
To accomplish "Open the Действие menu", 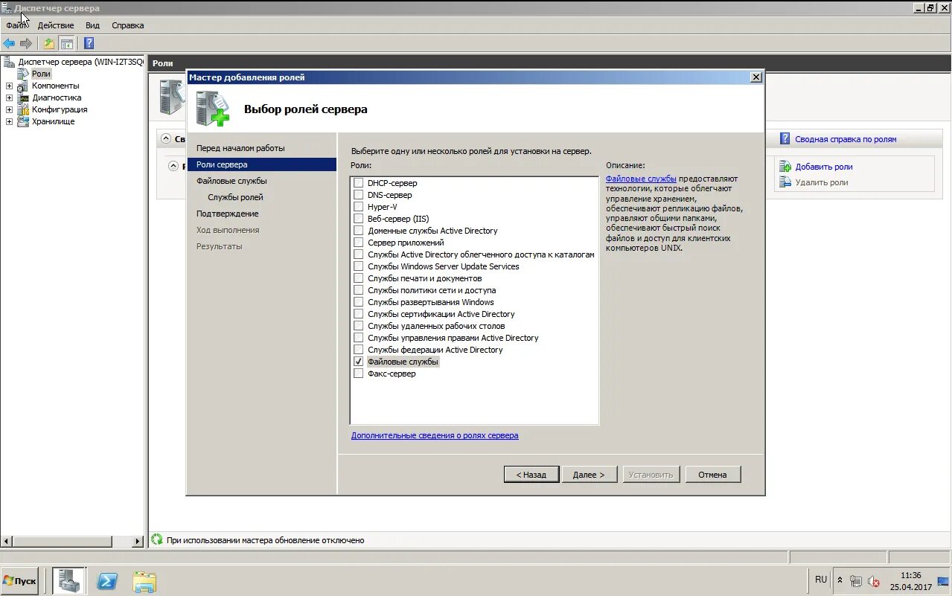I will point(56,25).
